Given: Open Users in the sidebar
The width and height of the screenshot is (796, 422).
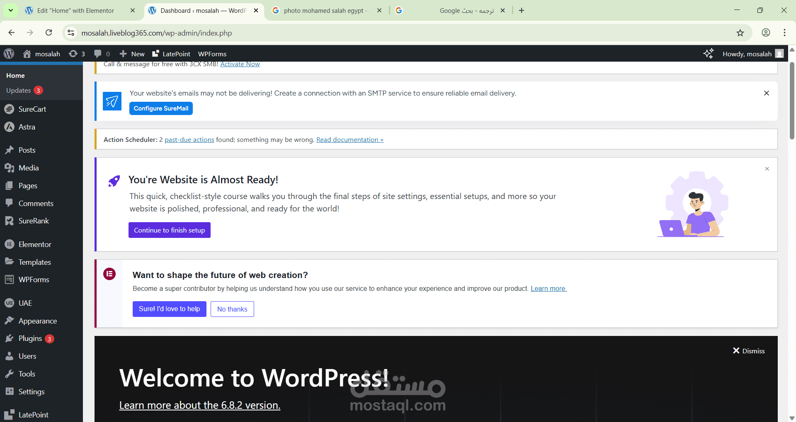Looking at the screenshot, I should pyautogui.click(x=41, y=356).
